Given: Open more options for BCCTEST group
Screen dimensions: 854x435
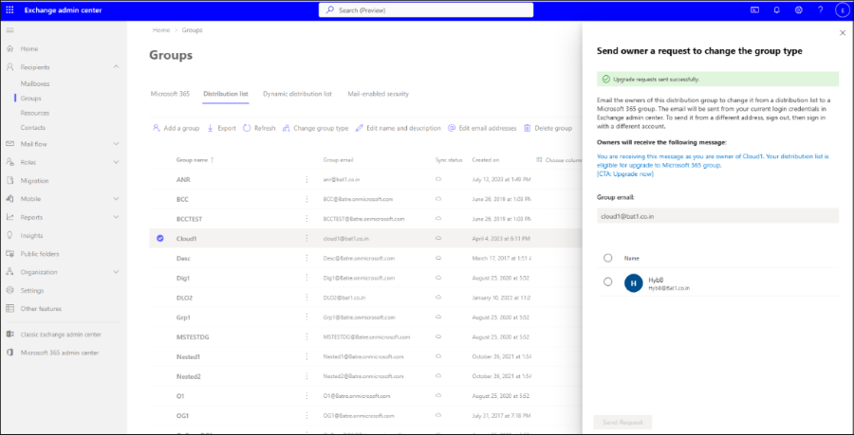Looking at the screenshot, I should 306,219.
